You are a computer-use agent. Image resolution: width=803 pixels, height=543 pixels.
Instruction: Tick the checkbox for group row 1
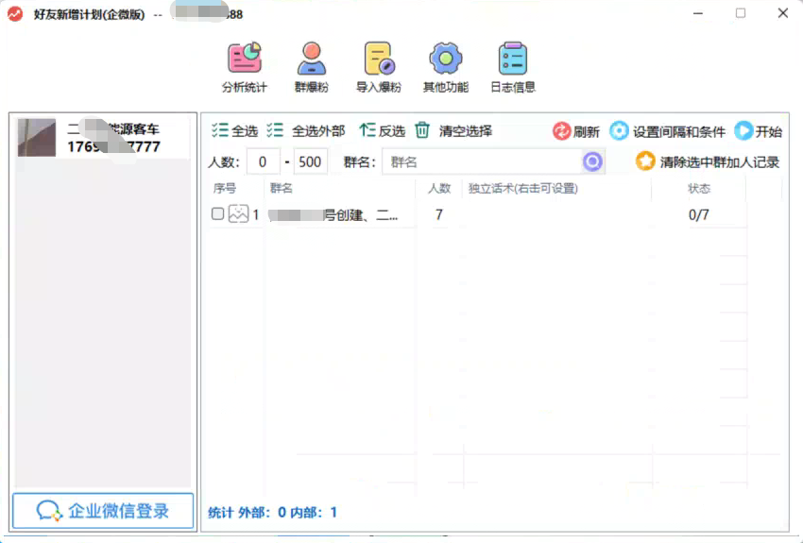pyautogui.click(x=217, y=214)
